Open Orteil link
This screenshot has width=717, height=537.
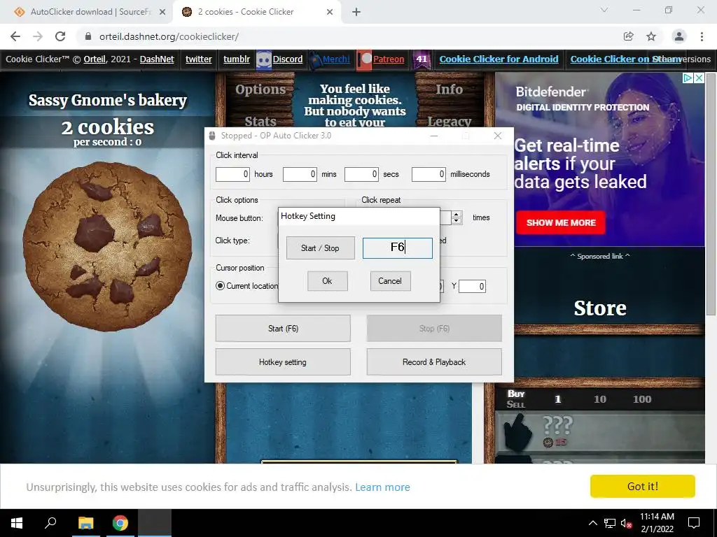pyautogui.click(x=95, y=59)
